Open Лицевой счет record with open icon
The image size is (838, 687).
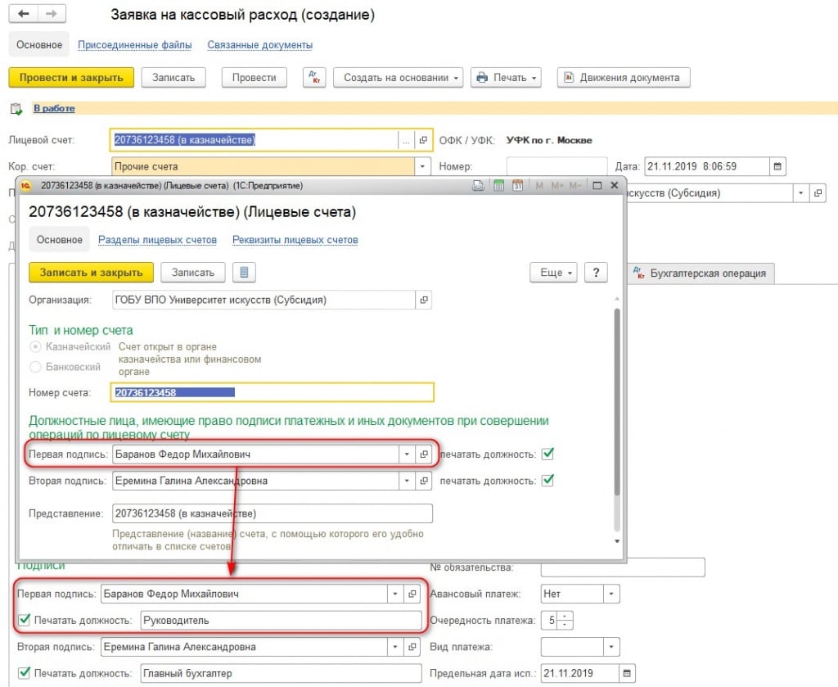(x=423, y=140)
